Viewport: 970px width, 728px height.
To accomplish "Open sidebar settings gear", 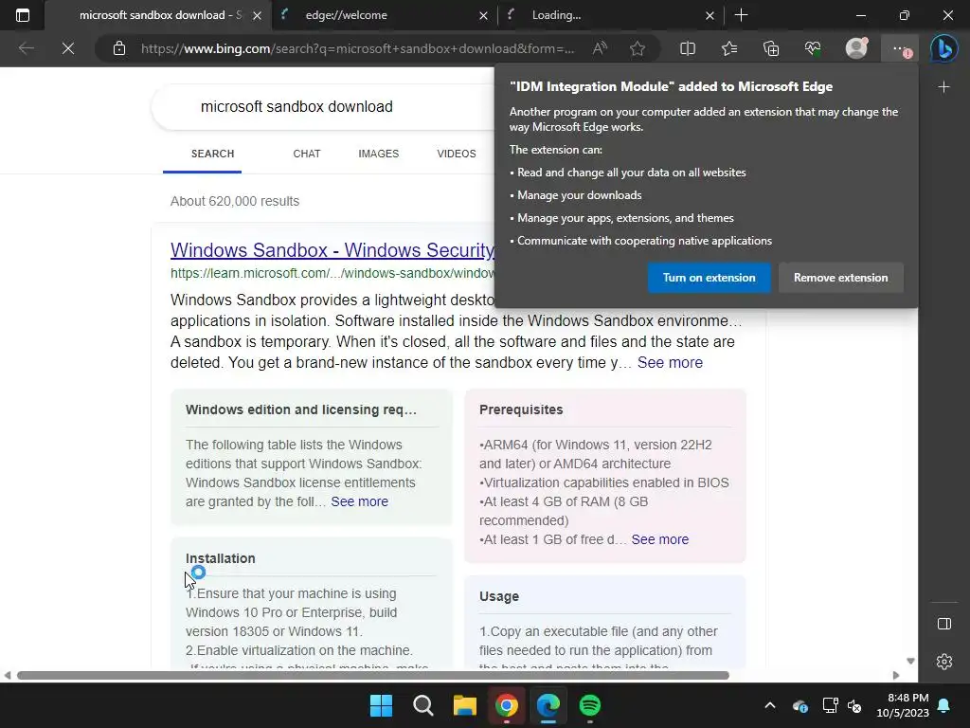I will [x=944, y=662].
